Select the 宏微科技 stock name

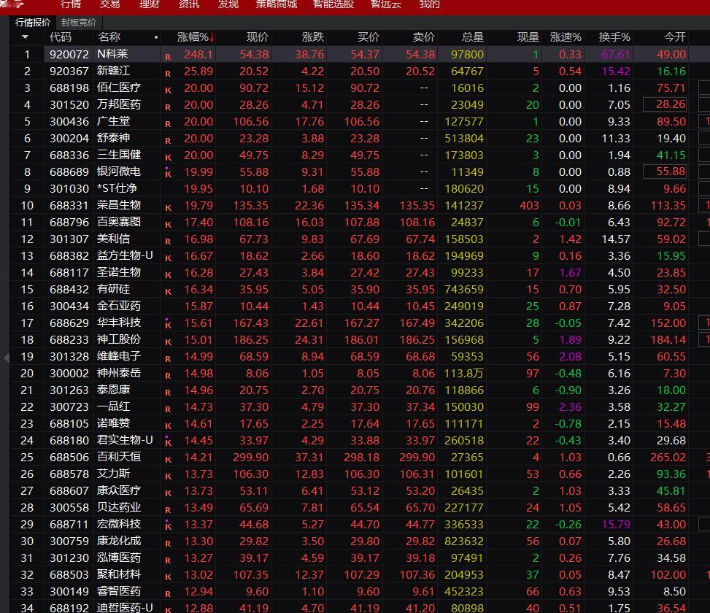[119, 524]
